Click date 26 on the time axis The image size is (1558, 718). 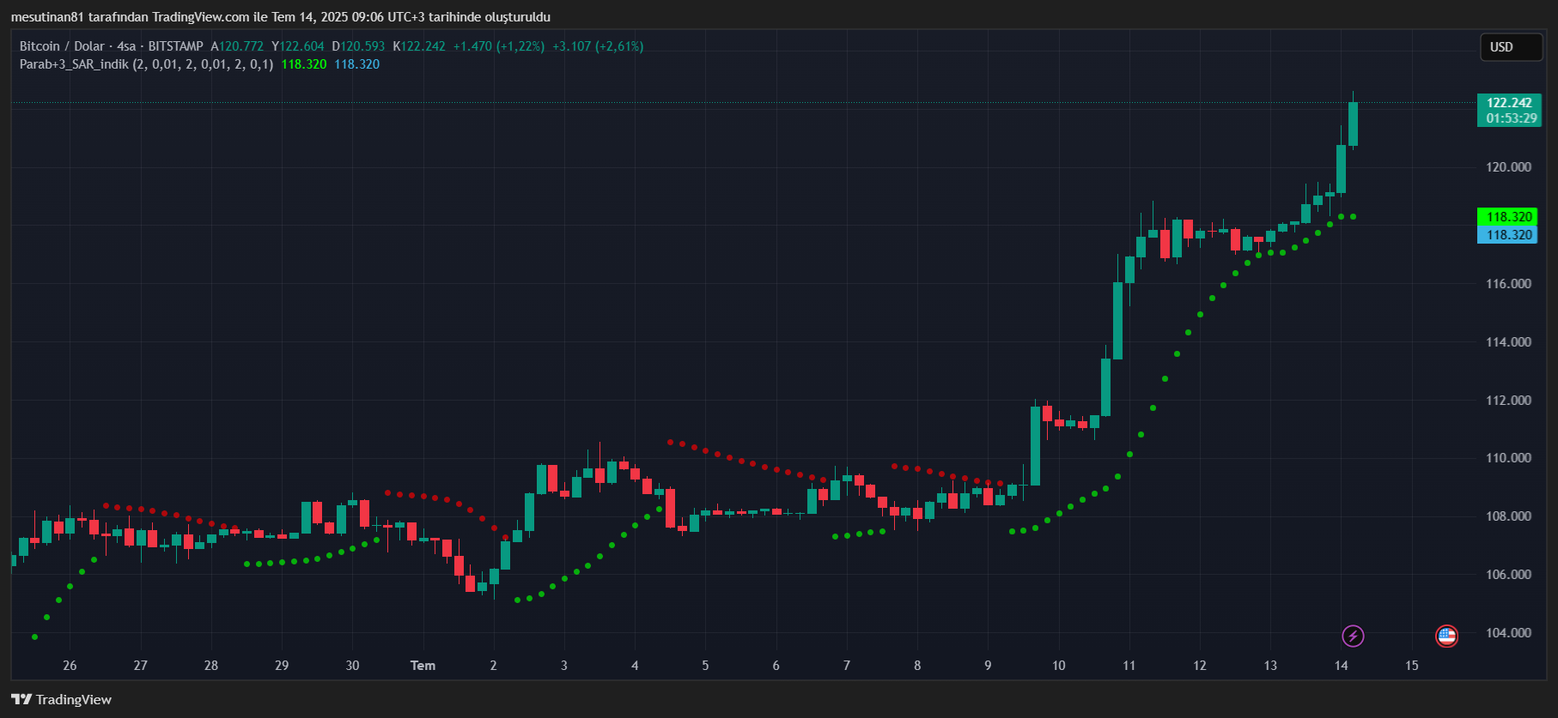pos(70,666)
